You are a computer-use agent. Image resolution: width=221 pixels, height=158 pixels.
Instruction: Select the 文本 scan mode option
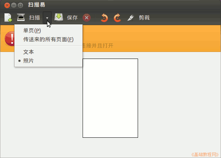click(x=29, y=52)
